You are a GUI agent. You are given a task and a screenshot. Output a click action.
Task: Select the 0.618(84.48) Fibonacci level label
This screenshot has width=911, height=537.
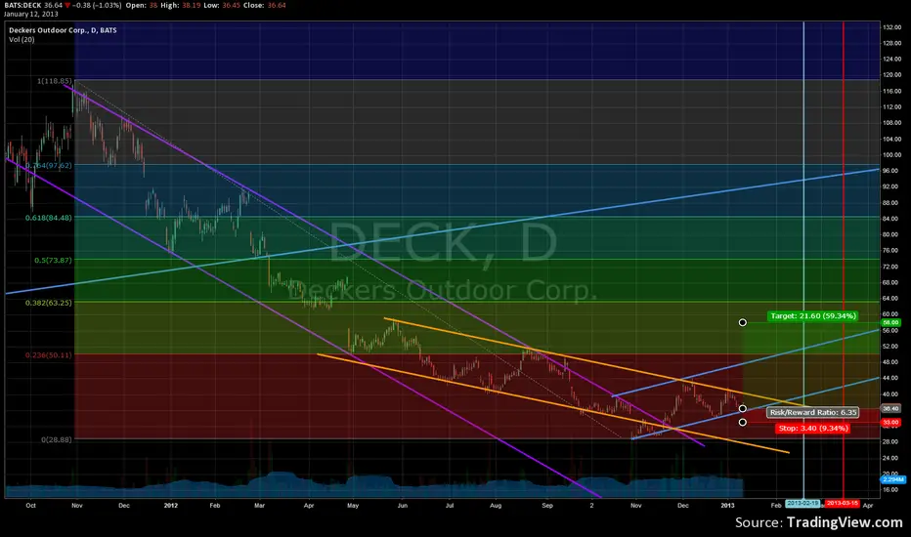(49, 218)
